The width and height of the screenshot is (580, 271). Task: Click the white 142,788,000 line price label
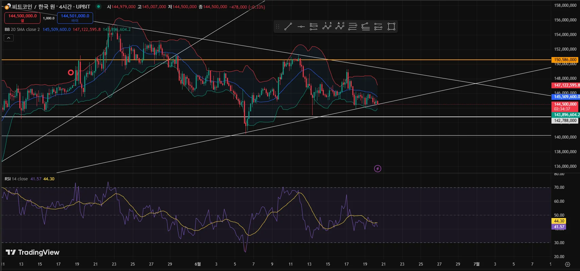click(565, 121)
